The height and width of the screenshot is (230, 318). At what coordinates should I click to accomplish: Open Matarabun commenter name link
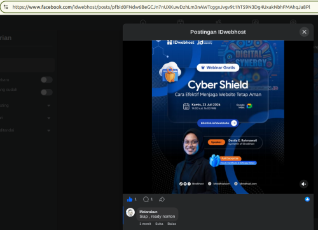[148, 212]
